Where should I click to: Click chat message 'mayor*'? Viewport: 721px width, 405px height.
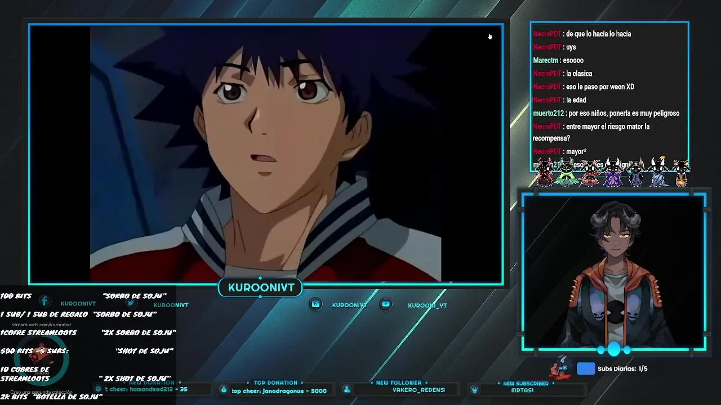point(560,151)
